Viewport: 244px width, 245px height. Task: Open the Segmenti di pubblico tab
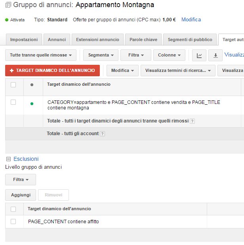pyautogui.click(x=190, y=40)
